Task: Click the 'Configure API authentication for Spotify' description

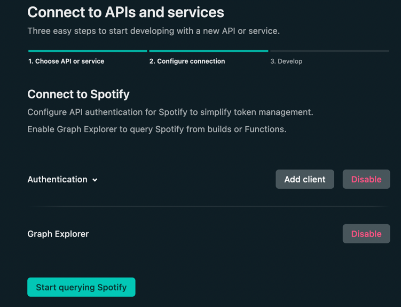Action: click(x=170, y=112)
